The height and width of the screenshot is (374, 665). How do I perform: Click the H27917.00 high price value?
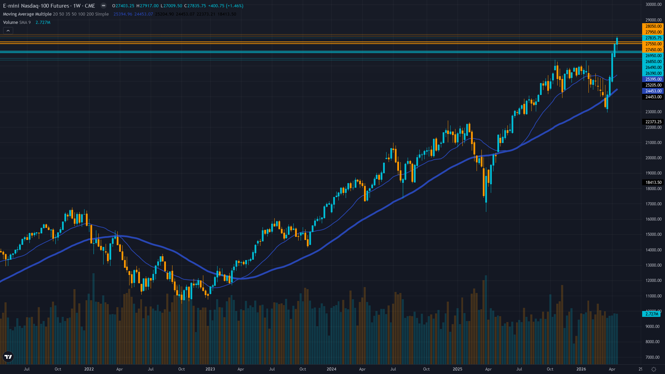(x=148, y=6)
